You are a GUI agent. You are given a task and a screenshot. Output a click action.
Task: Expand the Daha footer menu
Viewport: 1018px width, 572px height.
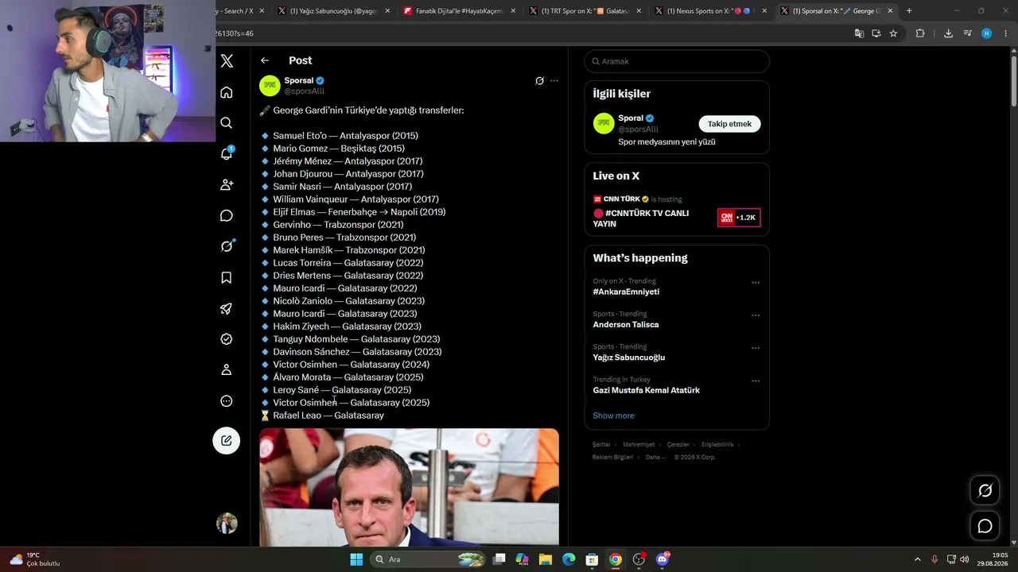tap(655, 458)
